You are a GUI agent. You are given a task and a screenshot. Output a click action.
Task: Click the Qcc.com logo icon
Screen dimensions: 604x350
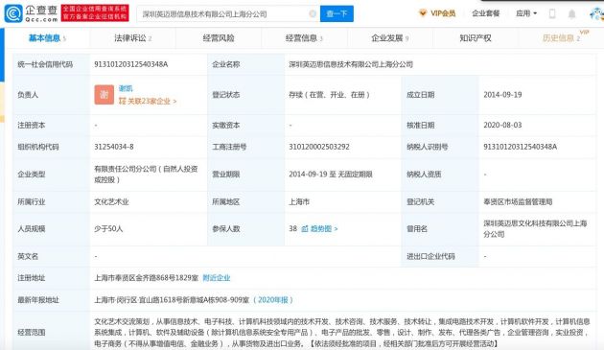coord(13,13)
